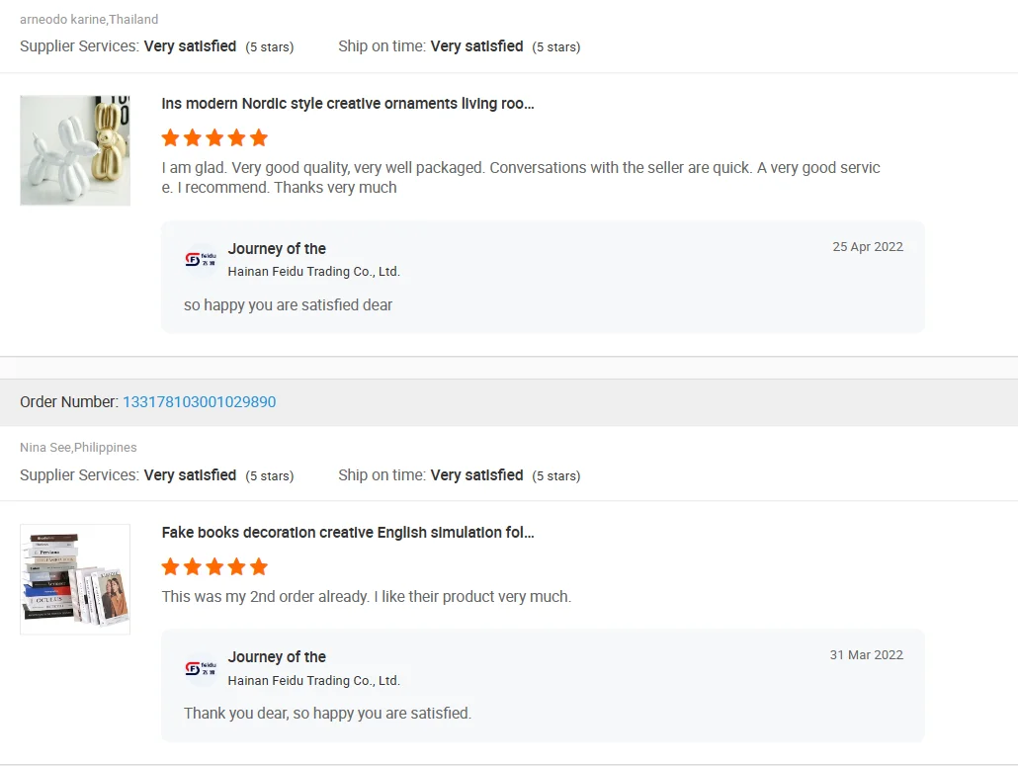Click the review text starting 'I am glad'
The height and width of the screenshot is (766, 1018).
520,177
